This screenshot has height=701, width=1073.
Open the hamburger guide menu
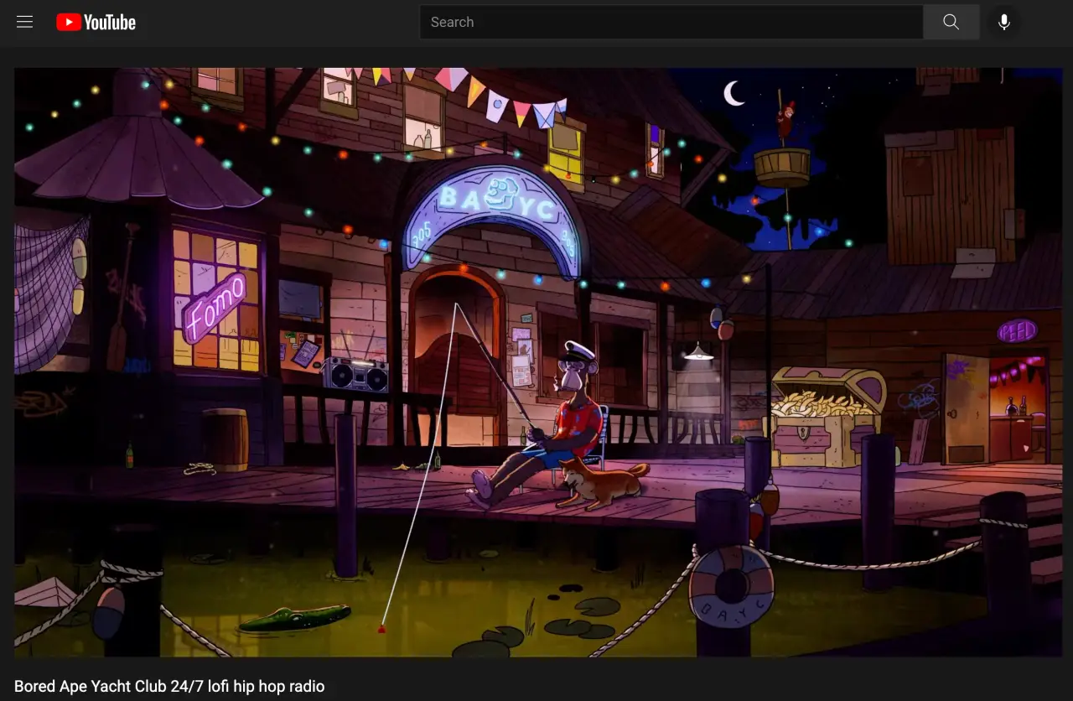click(x=25, y=23)
